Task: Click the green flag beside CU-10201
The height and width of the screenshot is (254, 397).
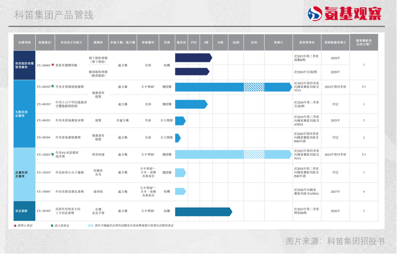Action: (x=53, y=154)
